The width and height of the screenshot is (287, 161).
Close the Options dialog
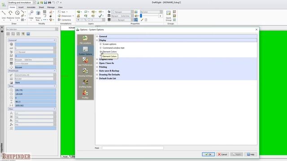click(x=257, y=30)
